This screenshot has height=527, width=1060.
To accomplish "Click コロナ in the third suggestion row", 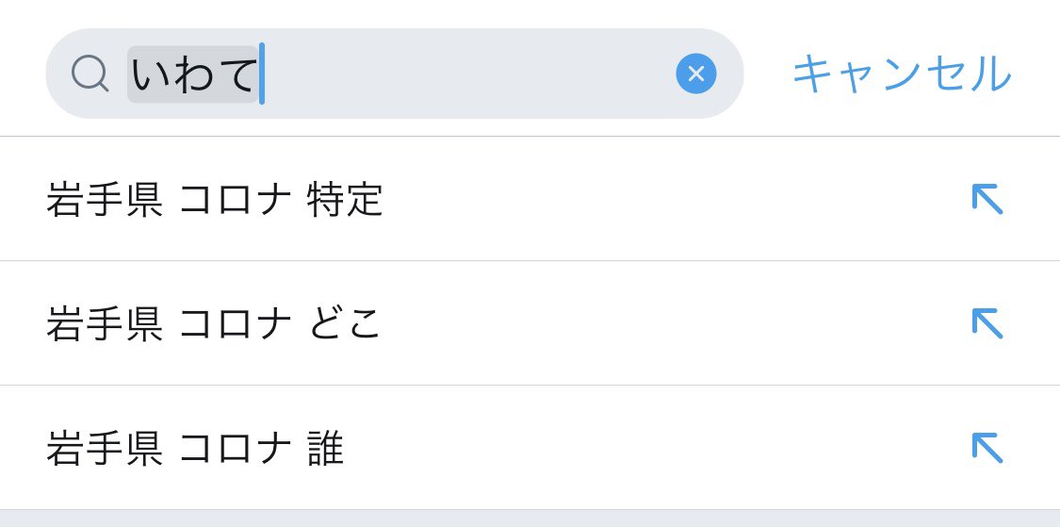I will (236, 449).
